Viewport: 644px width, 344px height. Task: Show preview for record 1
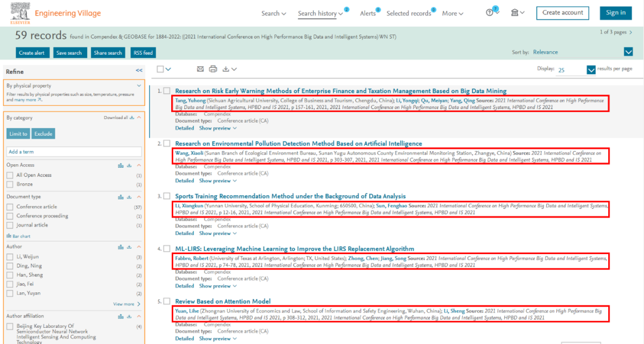click(x=218, y=129)
